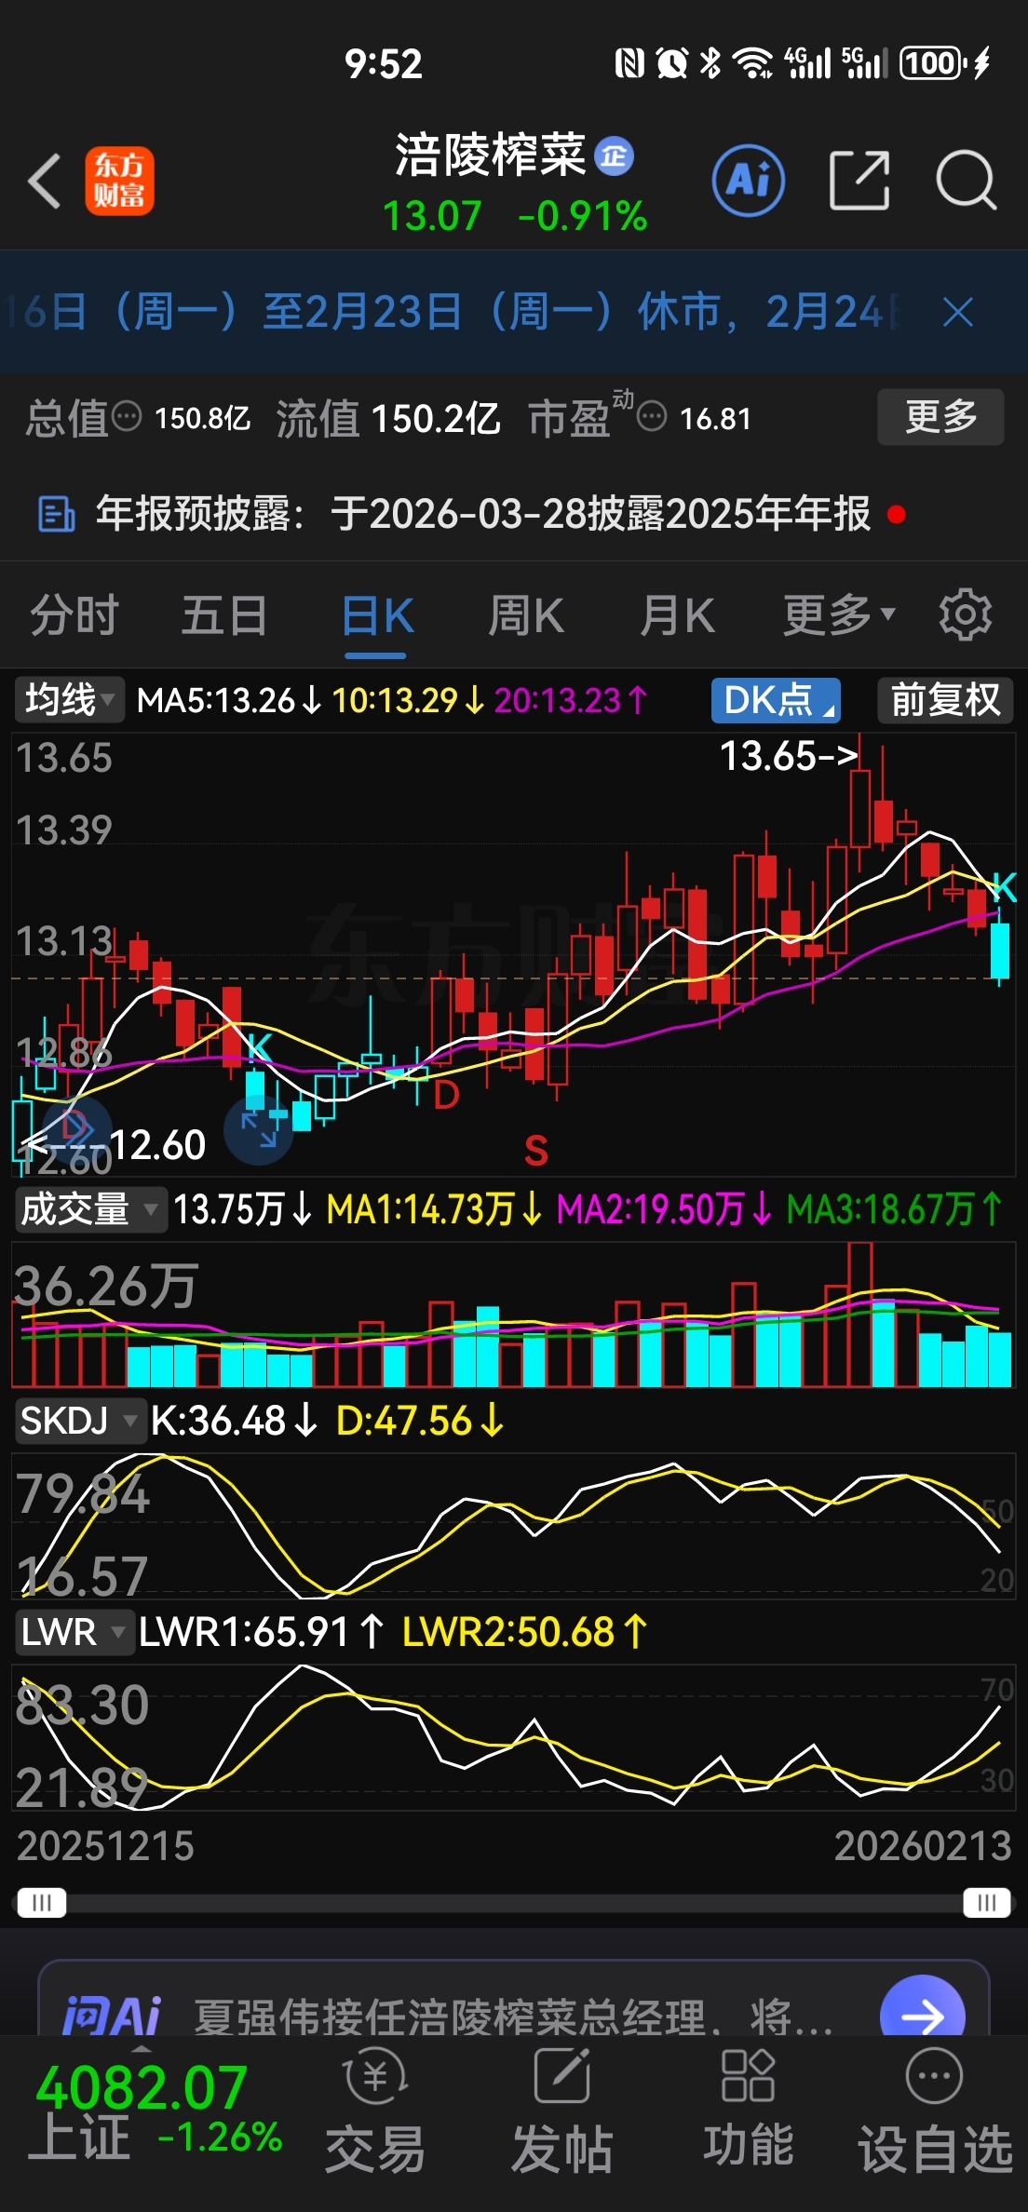
Task: Switch to the 月K tab
Action: [677, 616]
